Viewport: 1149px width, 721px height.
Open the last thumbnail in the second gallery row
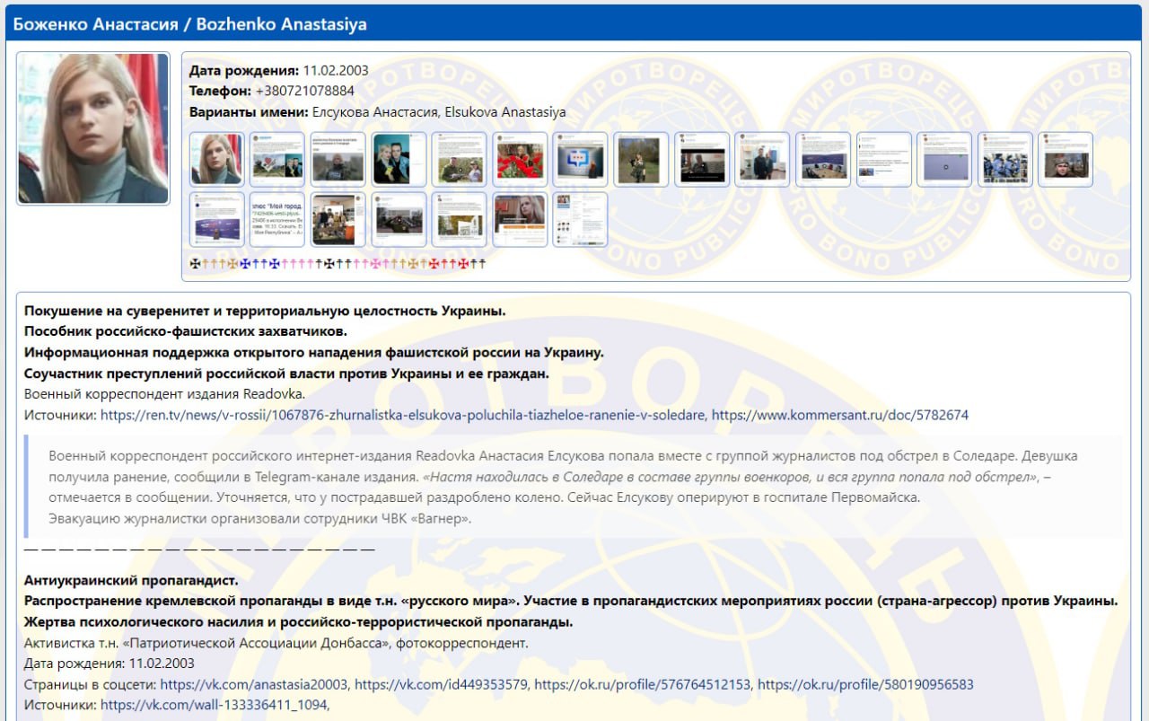[x=580, y=219]
